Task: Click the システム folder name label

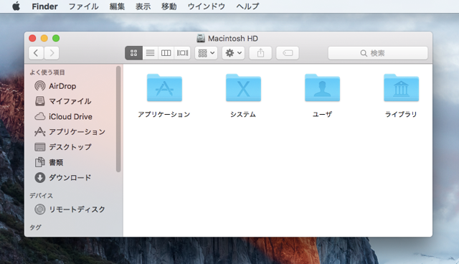Action: point(243,115)
